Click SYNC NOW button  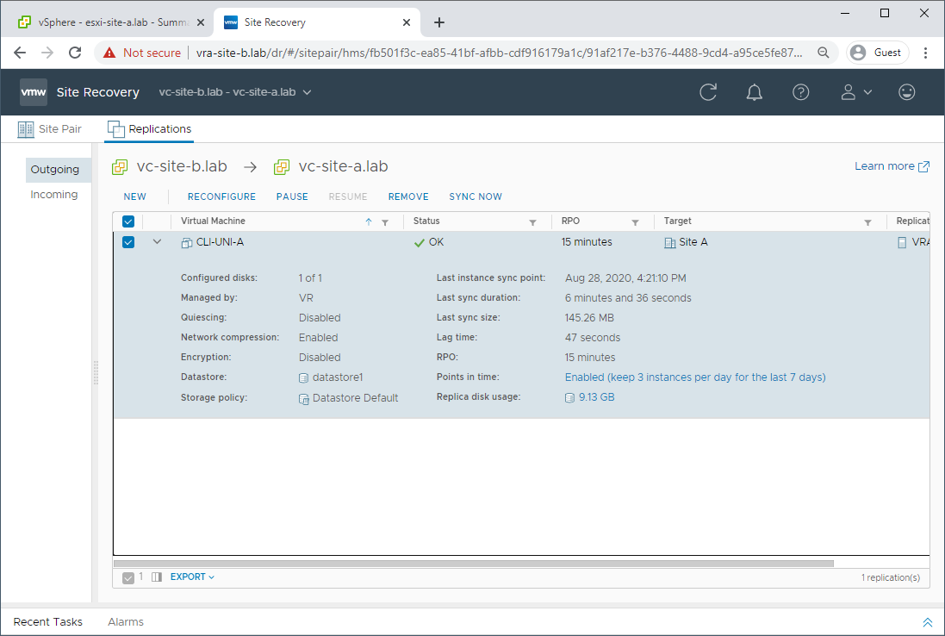pyautogui.click(x=476, y=196)
